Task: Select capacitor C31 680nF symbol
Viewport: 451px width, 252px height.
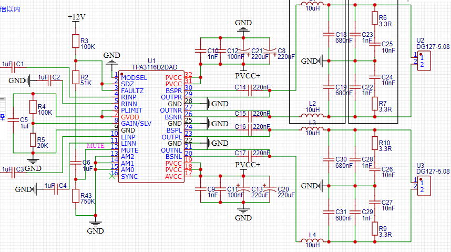Action: (x=329, y=212)
